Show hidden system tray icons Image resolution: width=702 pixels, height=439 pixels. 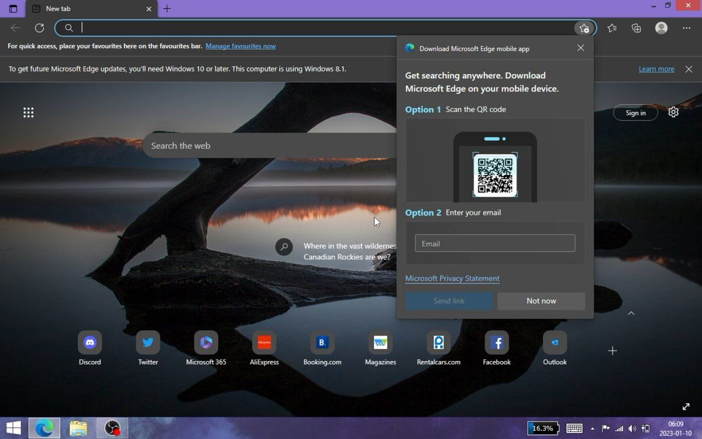coord(593,428)
